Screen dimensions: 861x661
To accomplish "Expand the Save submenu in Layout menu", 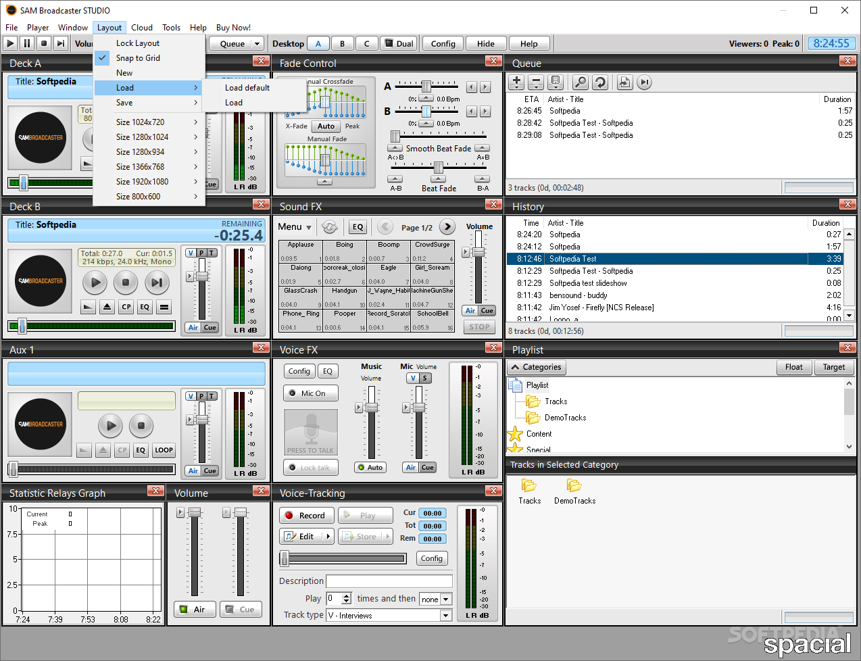I will pyautogui.click(x=149, y=103).
